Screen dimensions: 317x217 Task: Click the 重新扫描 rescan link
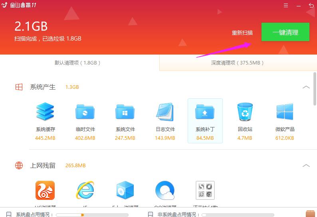pyautogui.click(x=242, y=33)
